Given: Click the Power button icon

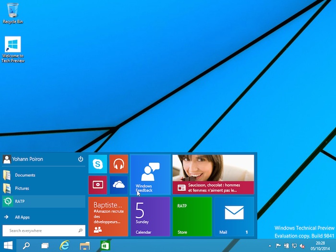Looking at the screenshot, I should coord(81,159).
